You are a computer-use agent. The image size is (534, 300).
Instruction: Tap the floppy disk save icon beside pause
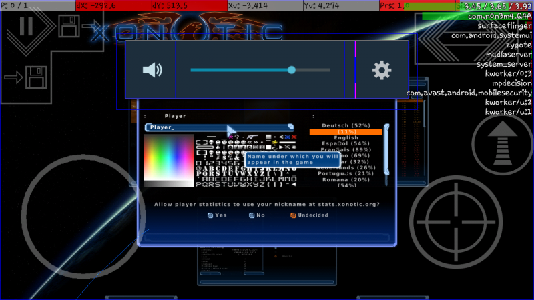[69, 26]
